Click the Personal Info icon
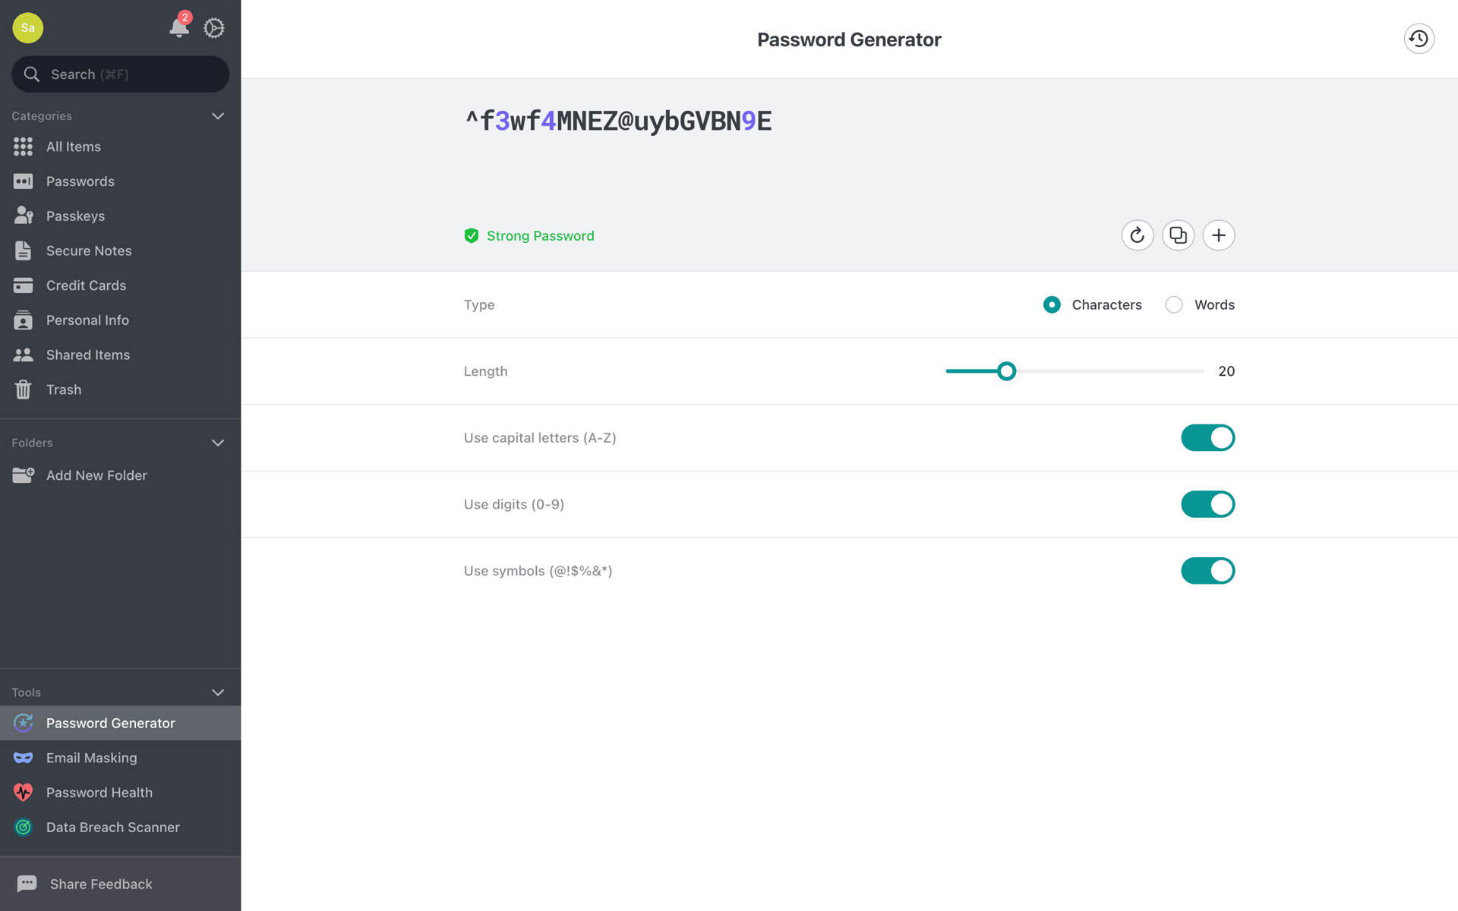The image size is (1458, 911). (x=23, y=320)
